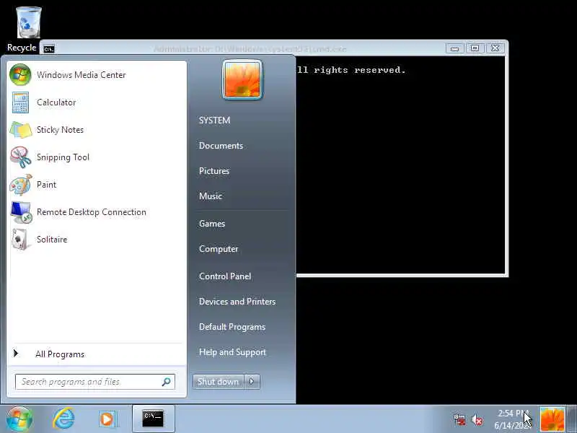Open Music library
The width and height of the screenshot is (577, 433).
[x=211, y=196]
